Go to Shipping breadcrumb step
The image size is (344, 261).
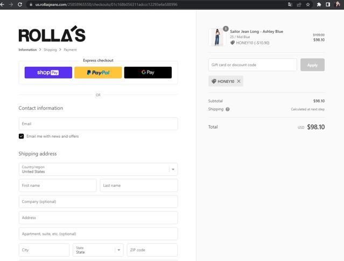click(x=50, y=50)
